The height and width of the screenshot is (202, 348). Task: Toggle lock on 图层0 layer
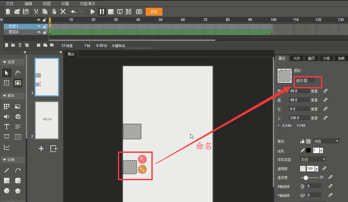(x=45, y=32)
